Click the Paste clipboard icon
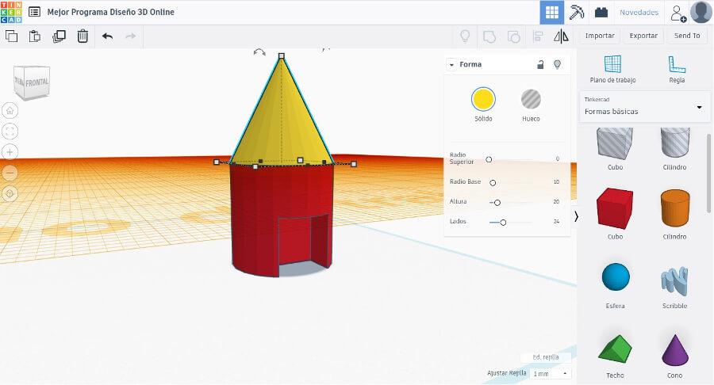The image size is (714, 385). 35,36
